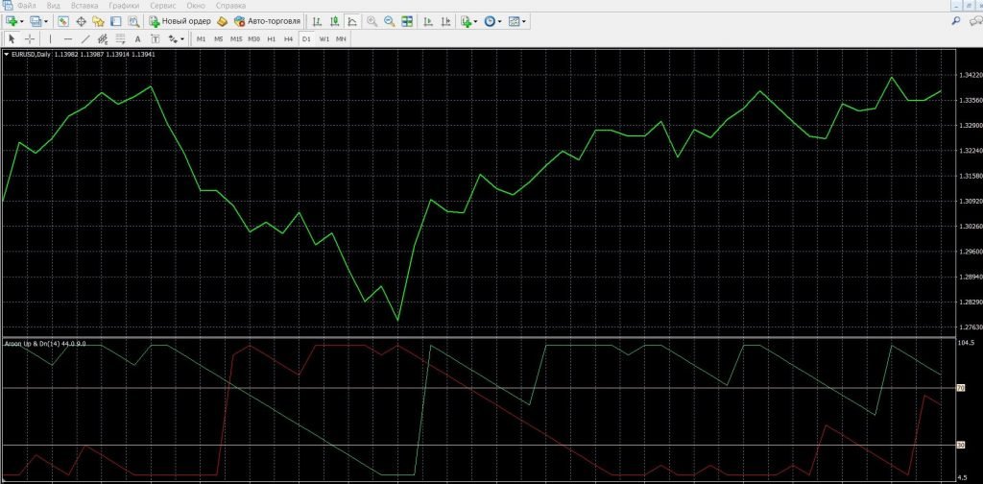Switch chart to bar chart mode
The height and width of the screenshot is (484, 983).
319,20
